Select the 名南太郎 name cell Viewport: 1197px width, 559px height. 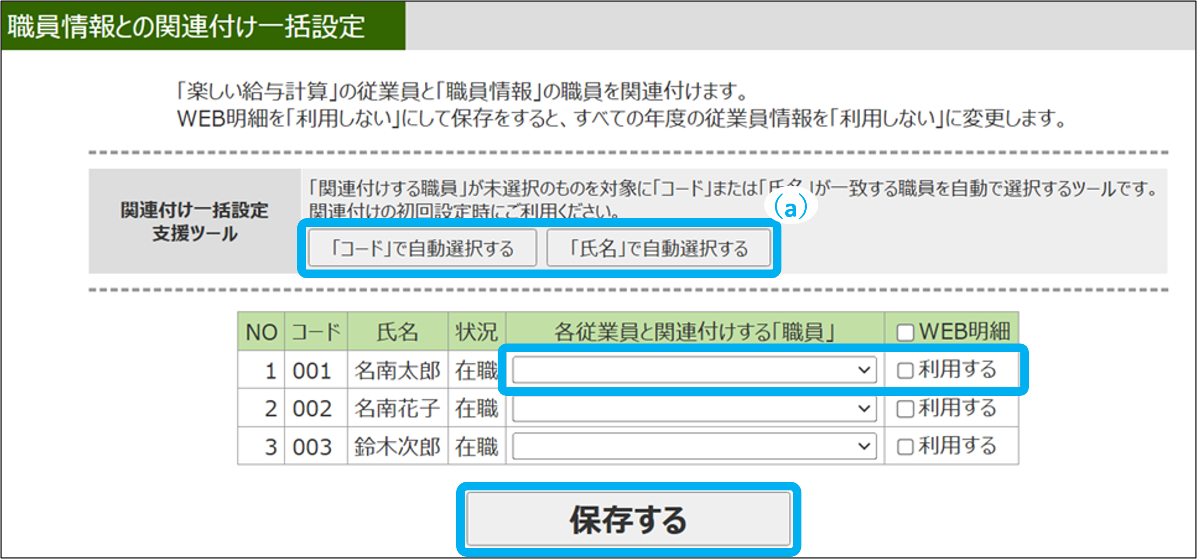pyautogui.click(x=397, y=371)
